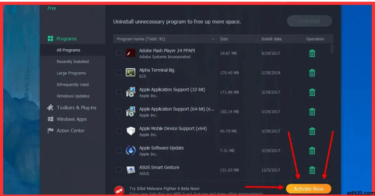
Task: Click the 192.14 MB size value
Action: (x=229, y=112)
